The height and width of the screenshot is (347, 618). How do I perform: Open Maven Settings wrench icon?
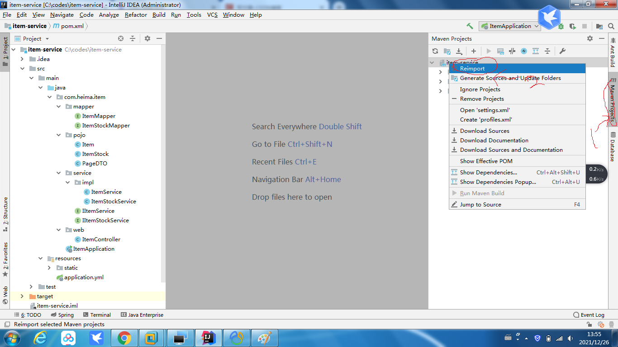(x=562, y=51)
